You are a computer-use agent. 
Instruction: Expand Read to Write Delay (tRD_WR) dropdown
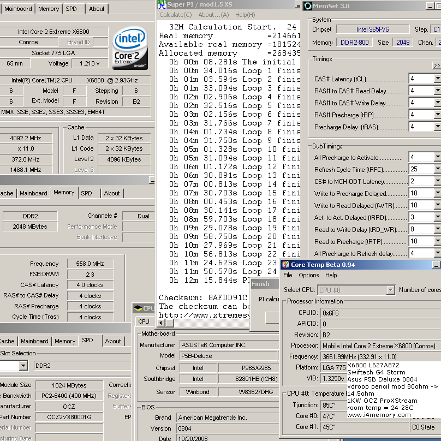(438, 229)
